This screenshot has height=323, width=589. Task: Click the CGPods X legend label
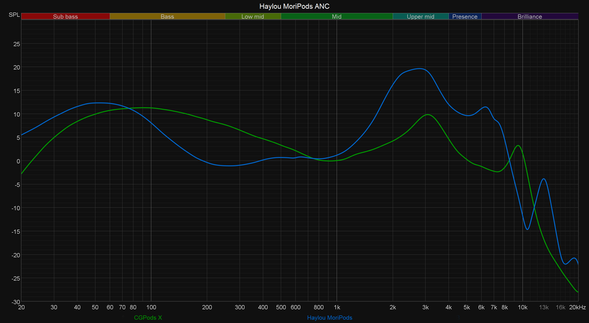pyautogui.click(x=148, y=318)
